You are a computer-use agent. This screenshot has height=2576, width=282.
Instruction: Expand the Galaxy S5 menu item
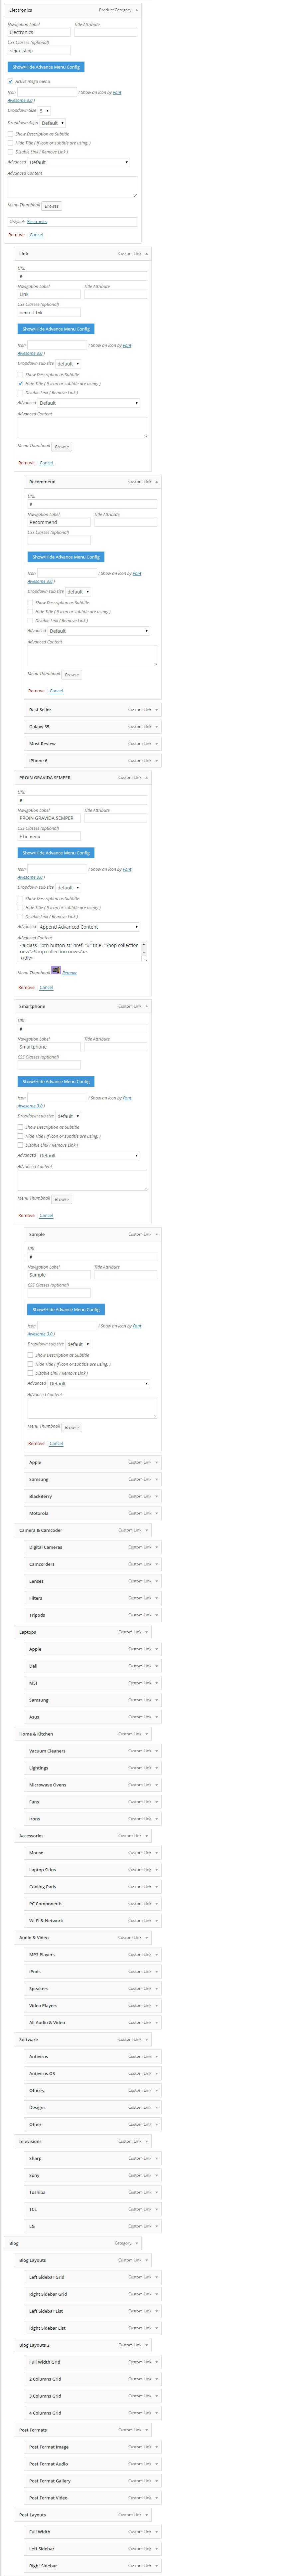click(156, 727)
